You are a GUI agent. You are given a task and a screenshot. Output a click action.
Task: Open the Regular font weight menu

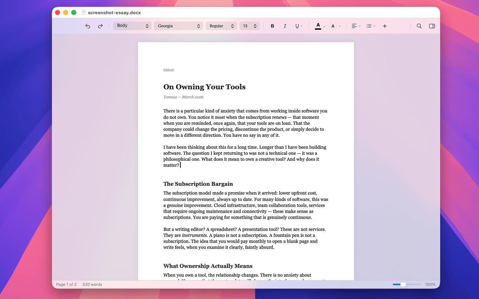point(221,26)
